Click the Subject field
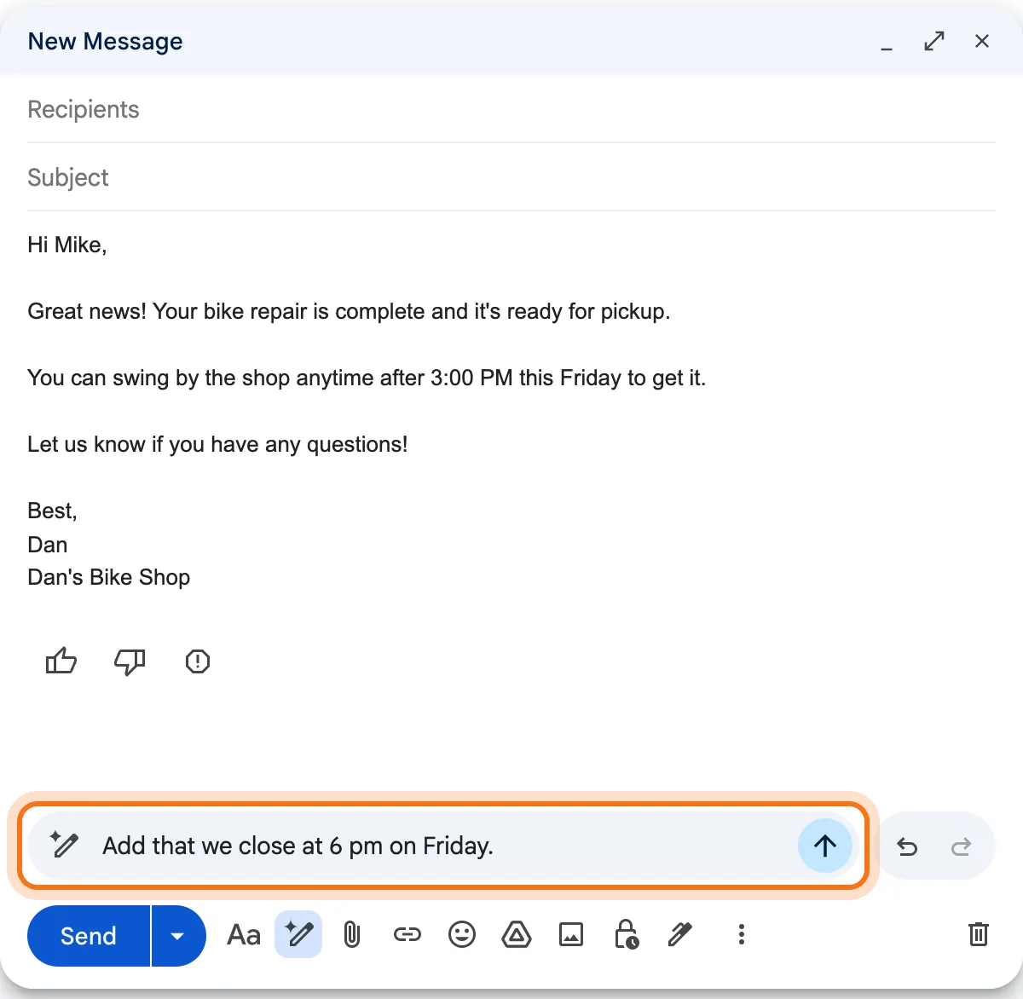 (x=511, y=177)
